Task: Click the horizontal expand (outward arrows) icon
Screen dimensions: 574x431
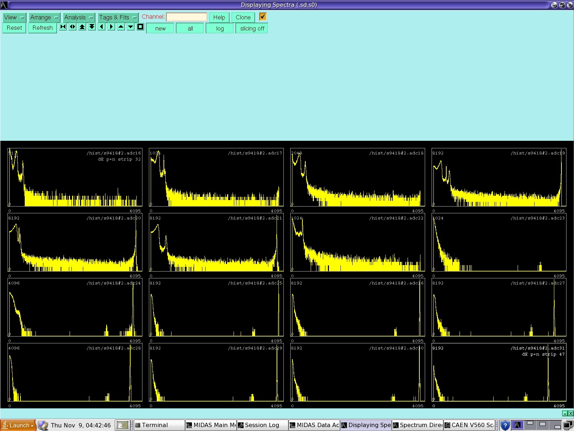Action: click(x=73, y=27)
